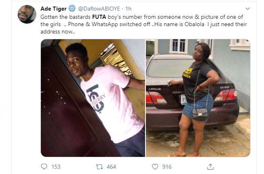Like the tweet with the heart icon
Screen dimensions: 264x174
pyautogui.click(x=155, y=167)
